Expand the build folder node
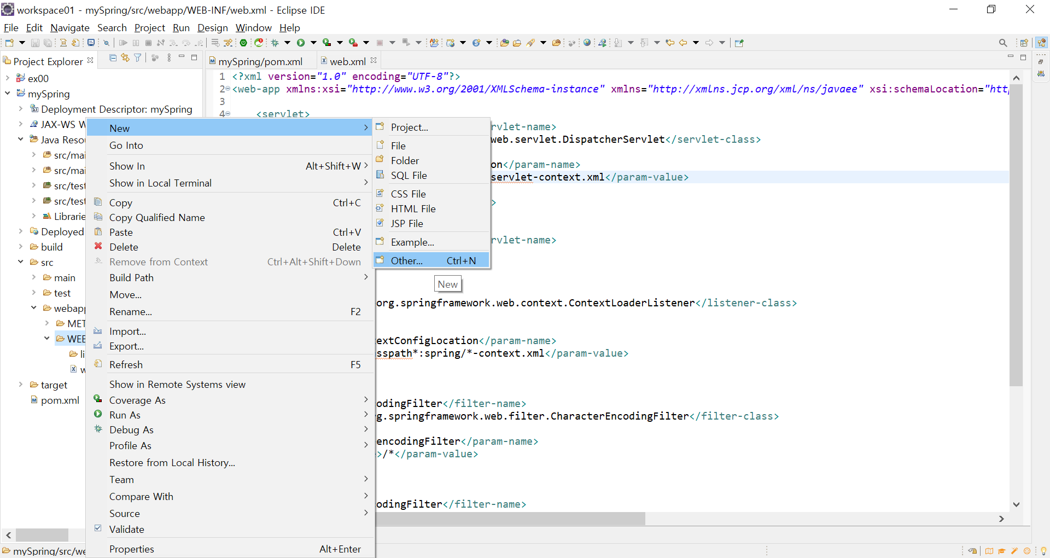The height and width of the screenshot is (558, 1050). [x=21, y=247]
